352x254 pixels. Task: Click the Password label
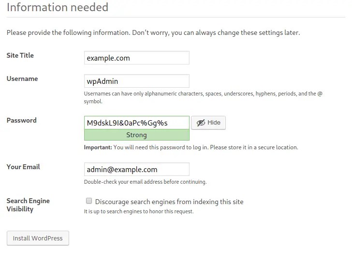tap(22, 120)
